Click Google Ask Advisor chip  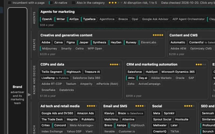pos(155,19)
